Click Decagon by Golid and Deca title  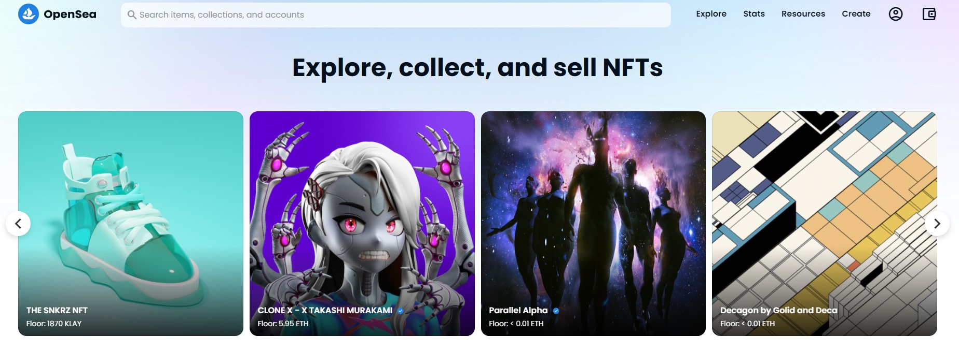[778, 311]
